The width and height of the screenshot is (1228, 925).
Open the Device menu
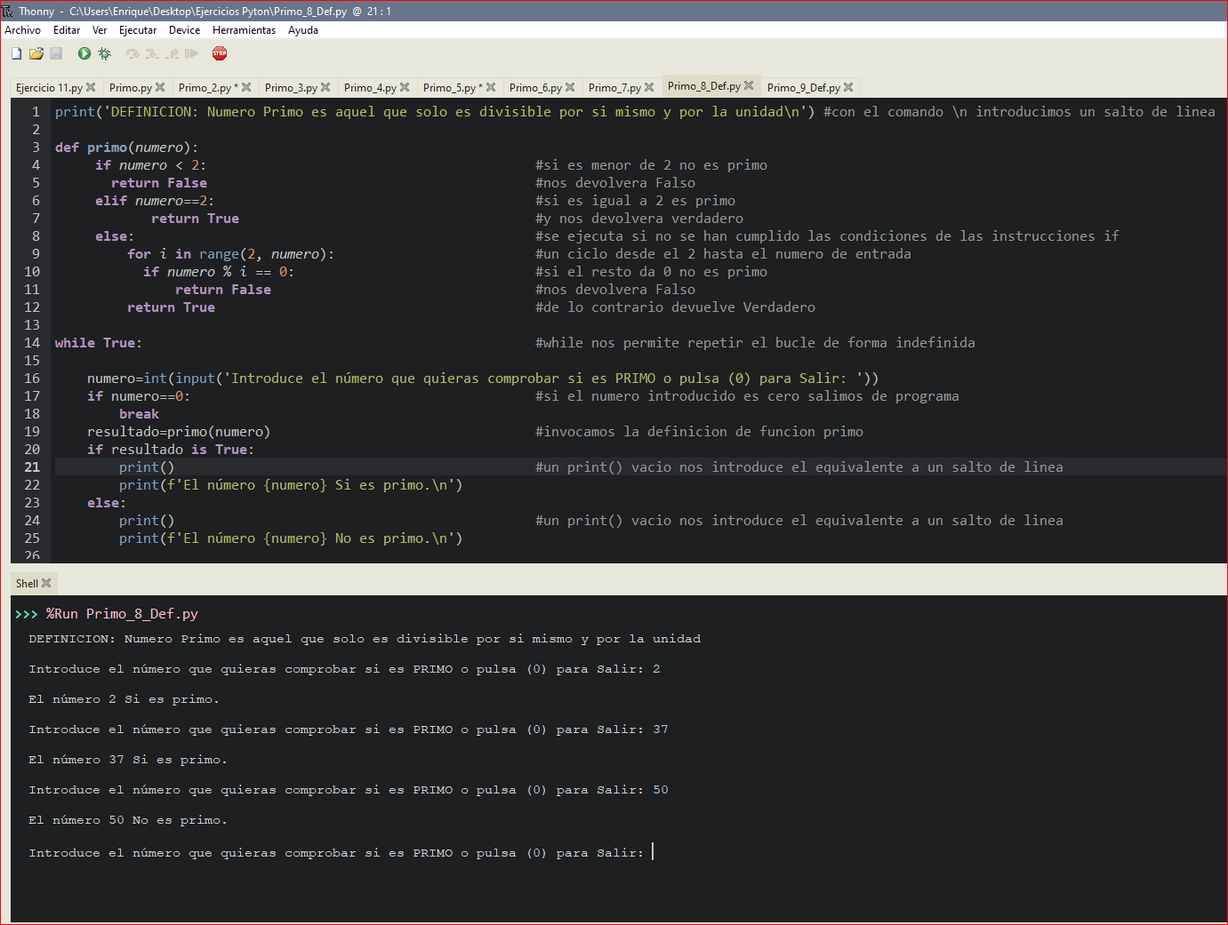[184, 29]
